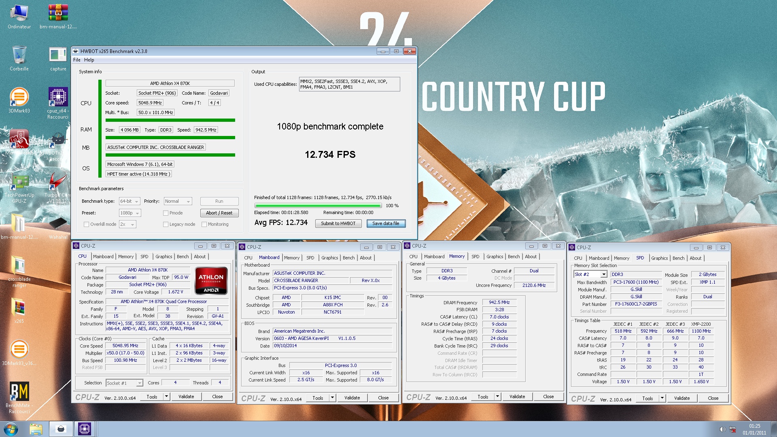The width and height of the screenshot is (777, 437).
Task: Click the Athlon AMD processor logo
Action: coord(211,280)
